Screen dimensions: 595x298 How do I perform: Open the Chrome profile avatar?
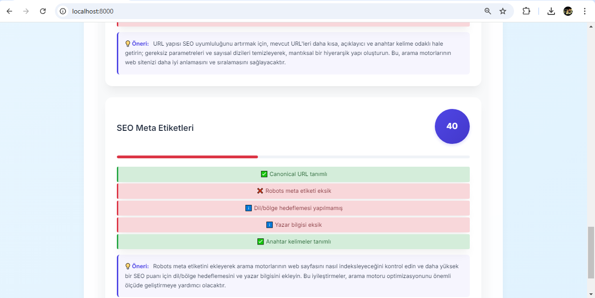(568, 11)
